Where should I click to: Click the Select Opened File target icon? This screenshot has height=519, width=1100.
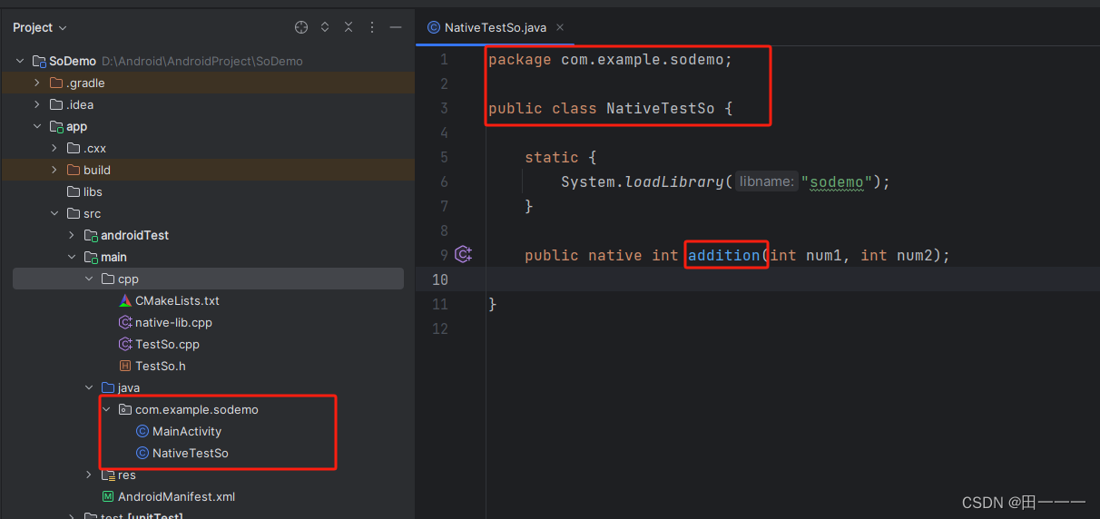301,28
